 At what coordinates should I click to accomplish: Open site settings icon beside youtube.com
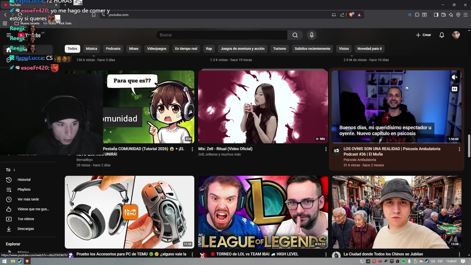point(103,15)
